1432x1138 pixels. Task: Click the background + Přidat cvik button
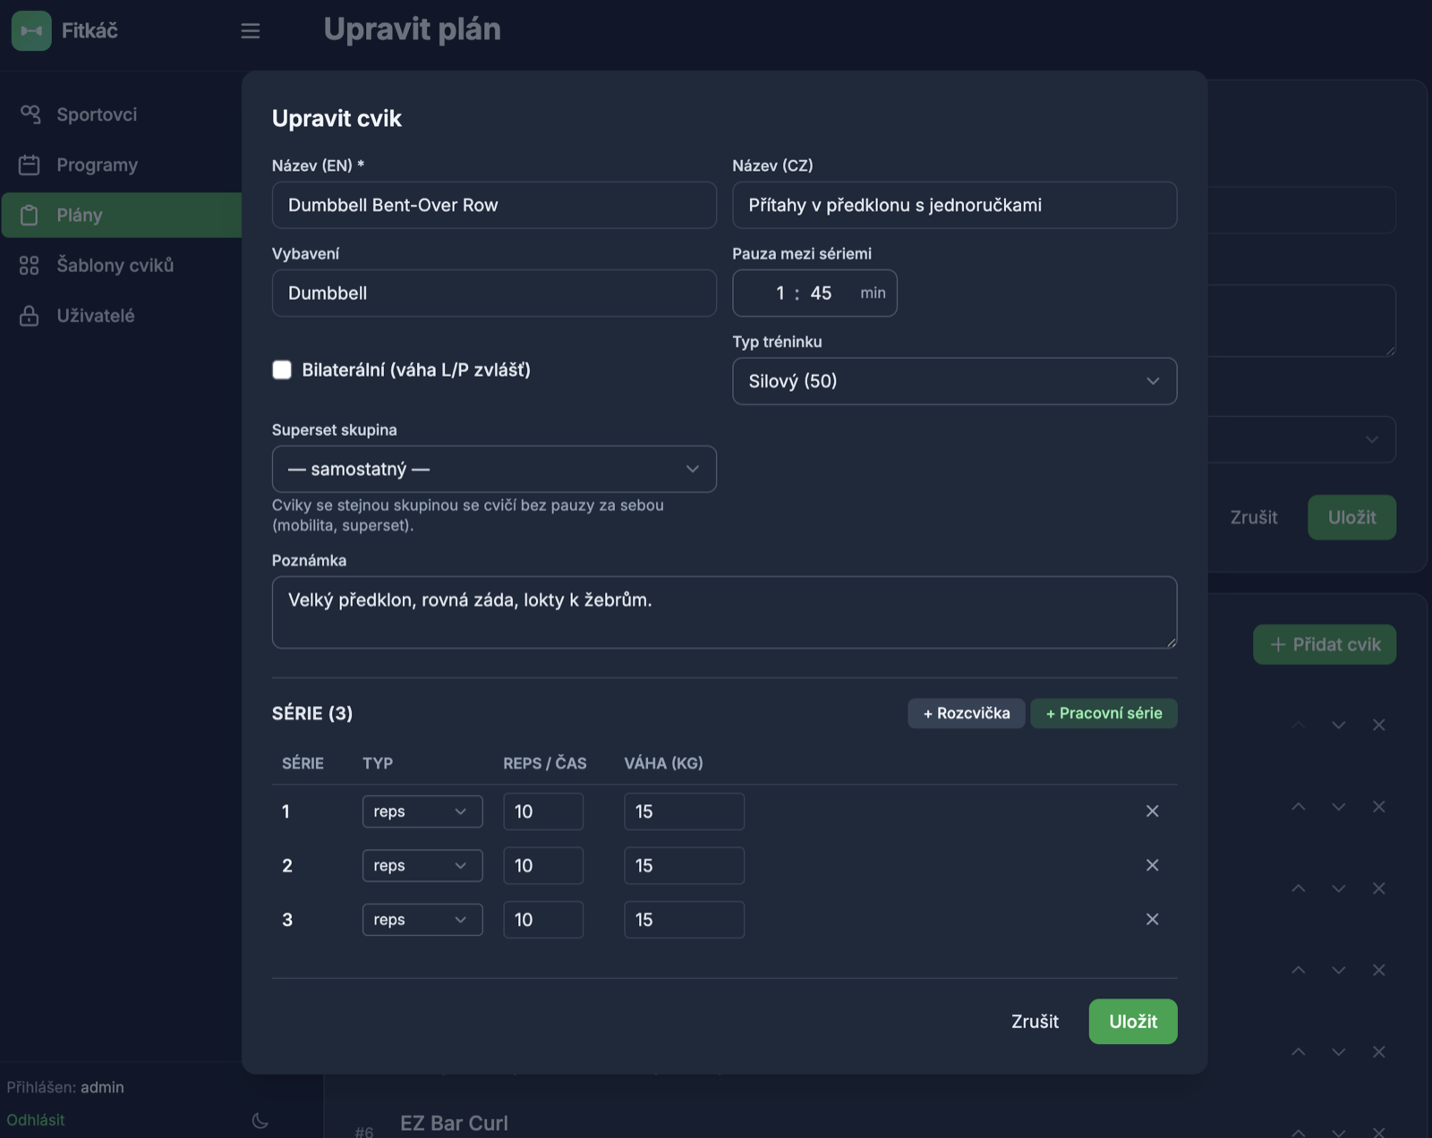(1325, 644)
